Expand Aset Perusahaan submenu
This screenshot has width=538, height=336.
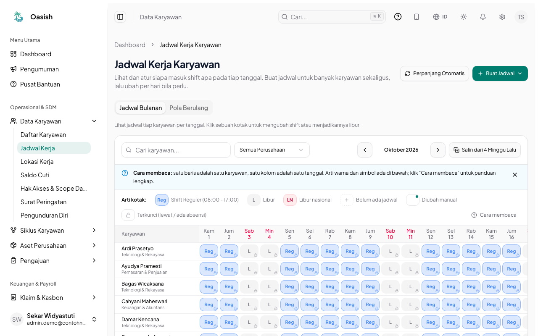pos(54,246)
